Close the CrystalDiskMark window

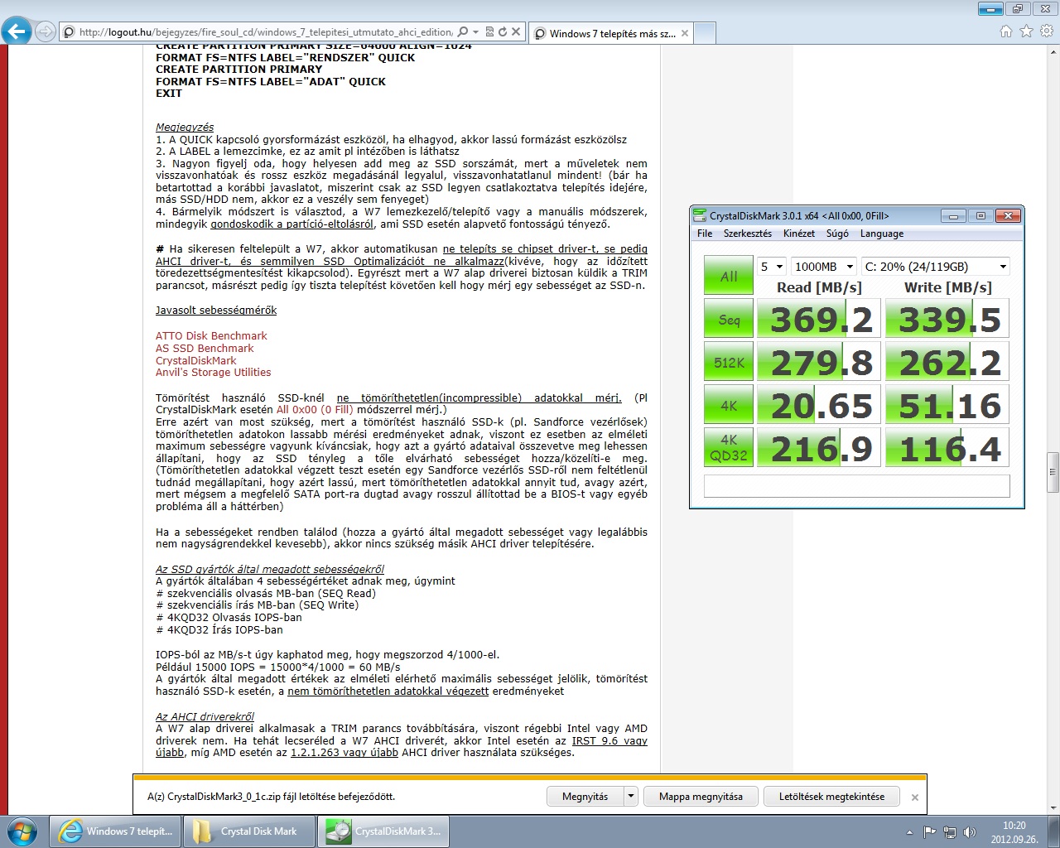click(x=1007, y=216)
